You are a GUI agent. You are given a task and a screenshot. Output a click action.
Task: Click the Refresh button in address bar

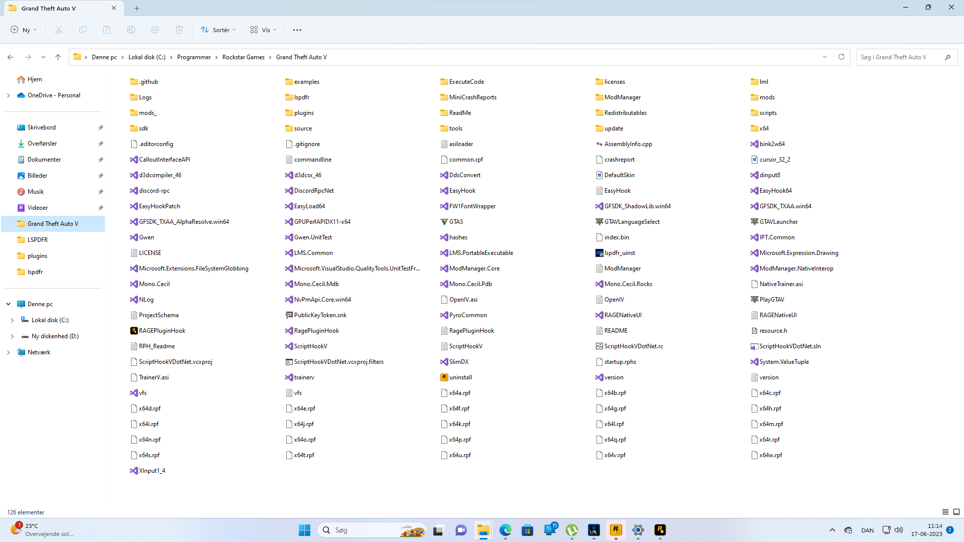(841, 57)
